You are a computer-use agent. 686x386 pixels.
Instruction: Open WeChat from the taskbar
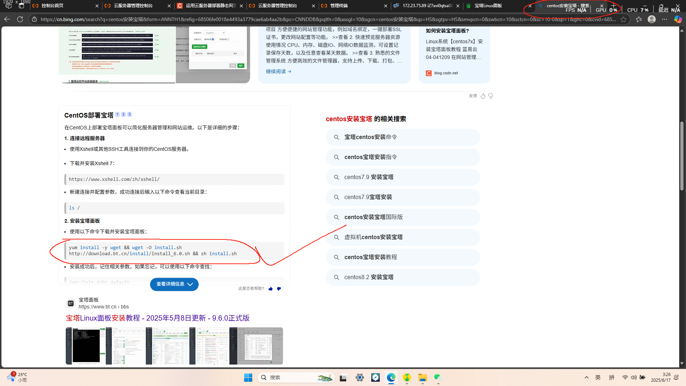pyautogui.click(x=438, y=377)
